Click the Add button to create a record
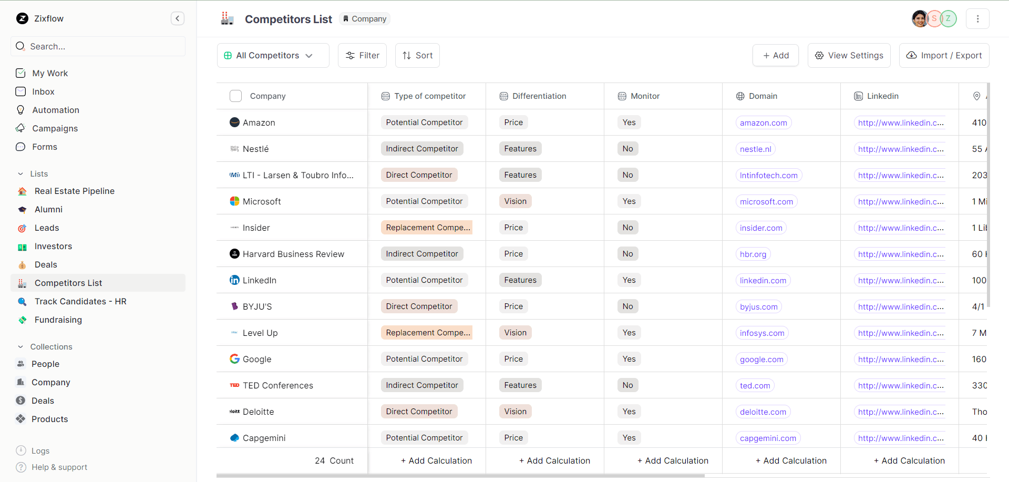This screenshot has height=482, width=1009. 775,55
